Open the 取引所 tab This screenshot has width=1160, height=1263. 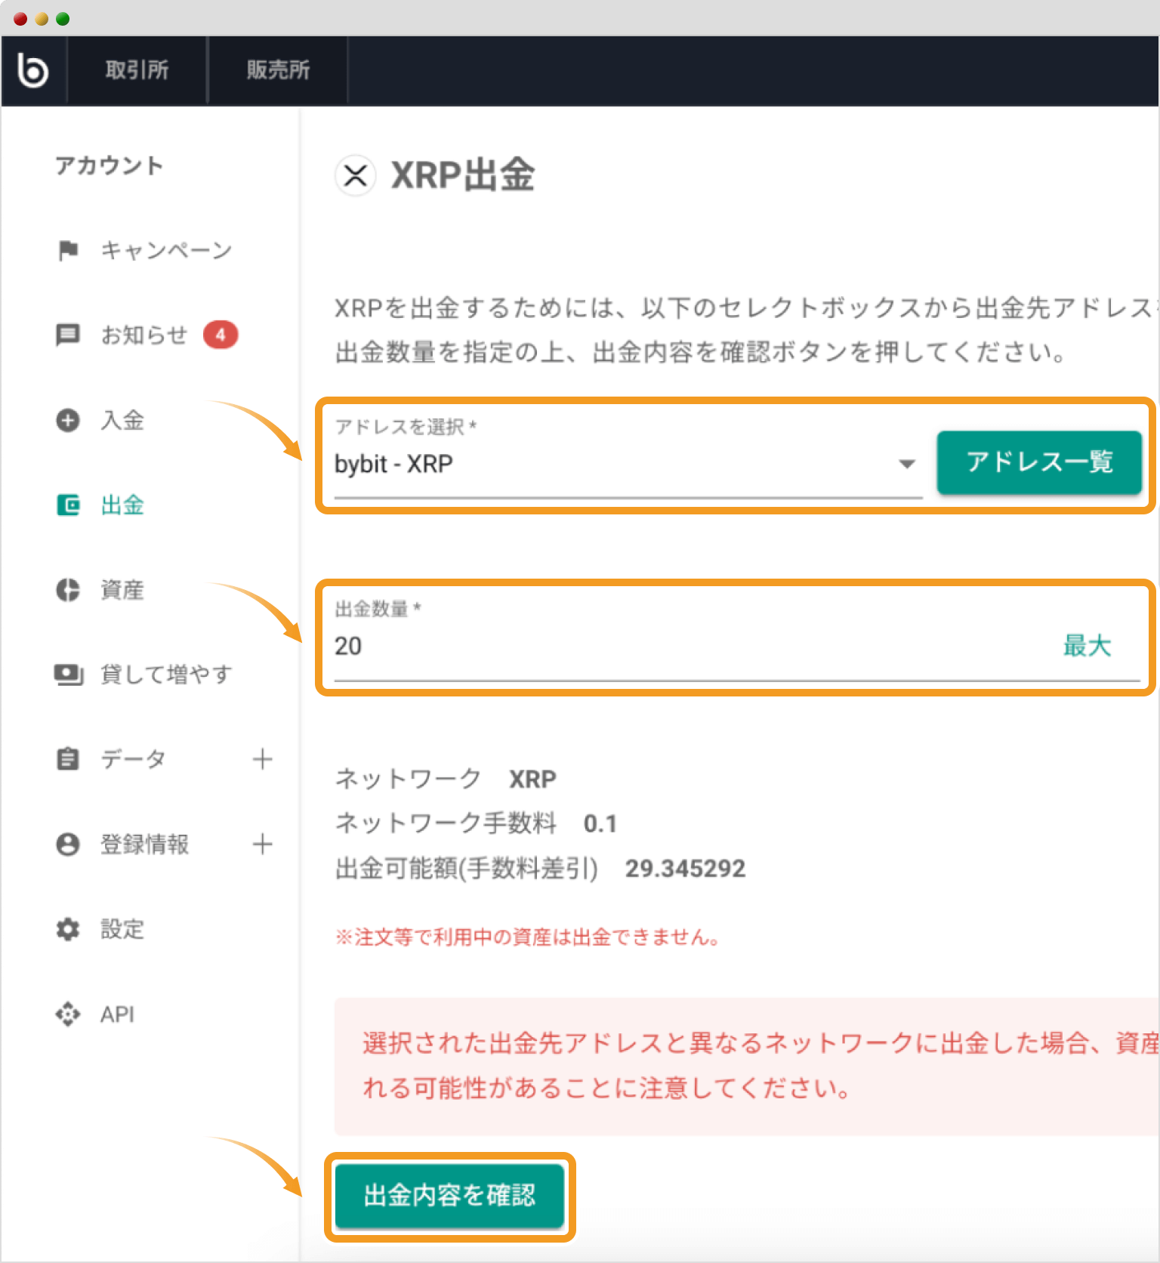[x=137, y=70]
